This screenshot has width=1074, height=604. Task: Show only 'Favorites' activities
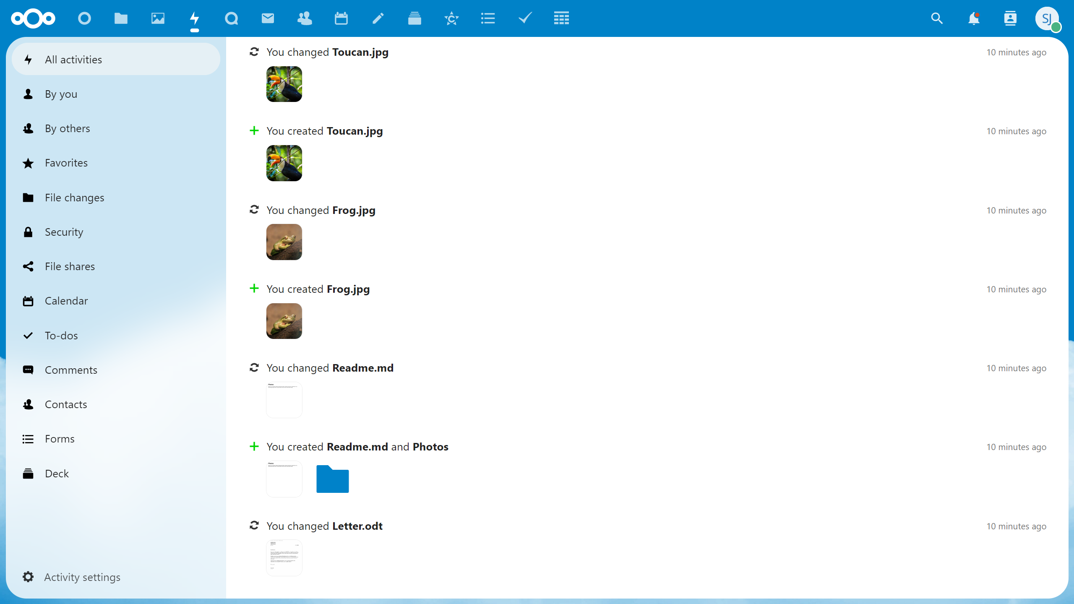click(66, 163)
